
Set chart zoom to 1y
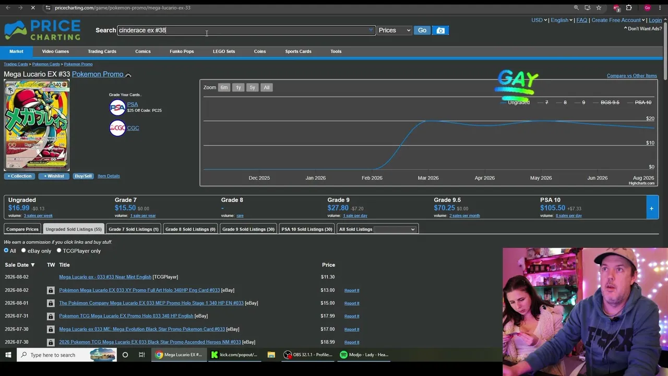(x=238, y=87)
